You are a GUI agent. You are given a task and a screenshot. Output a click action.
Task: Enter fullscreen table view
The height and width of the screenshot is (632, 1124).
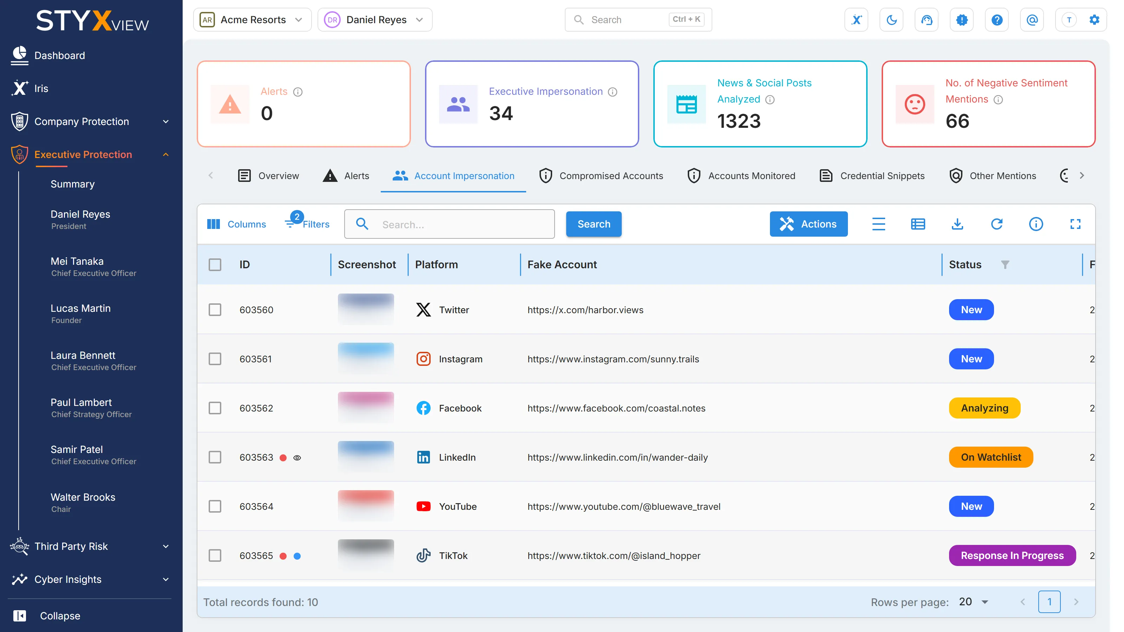point(1075,224)
